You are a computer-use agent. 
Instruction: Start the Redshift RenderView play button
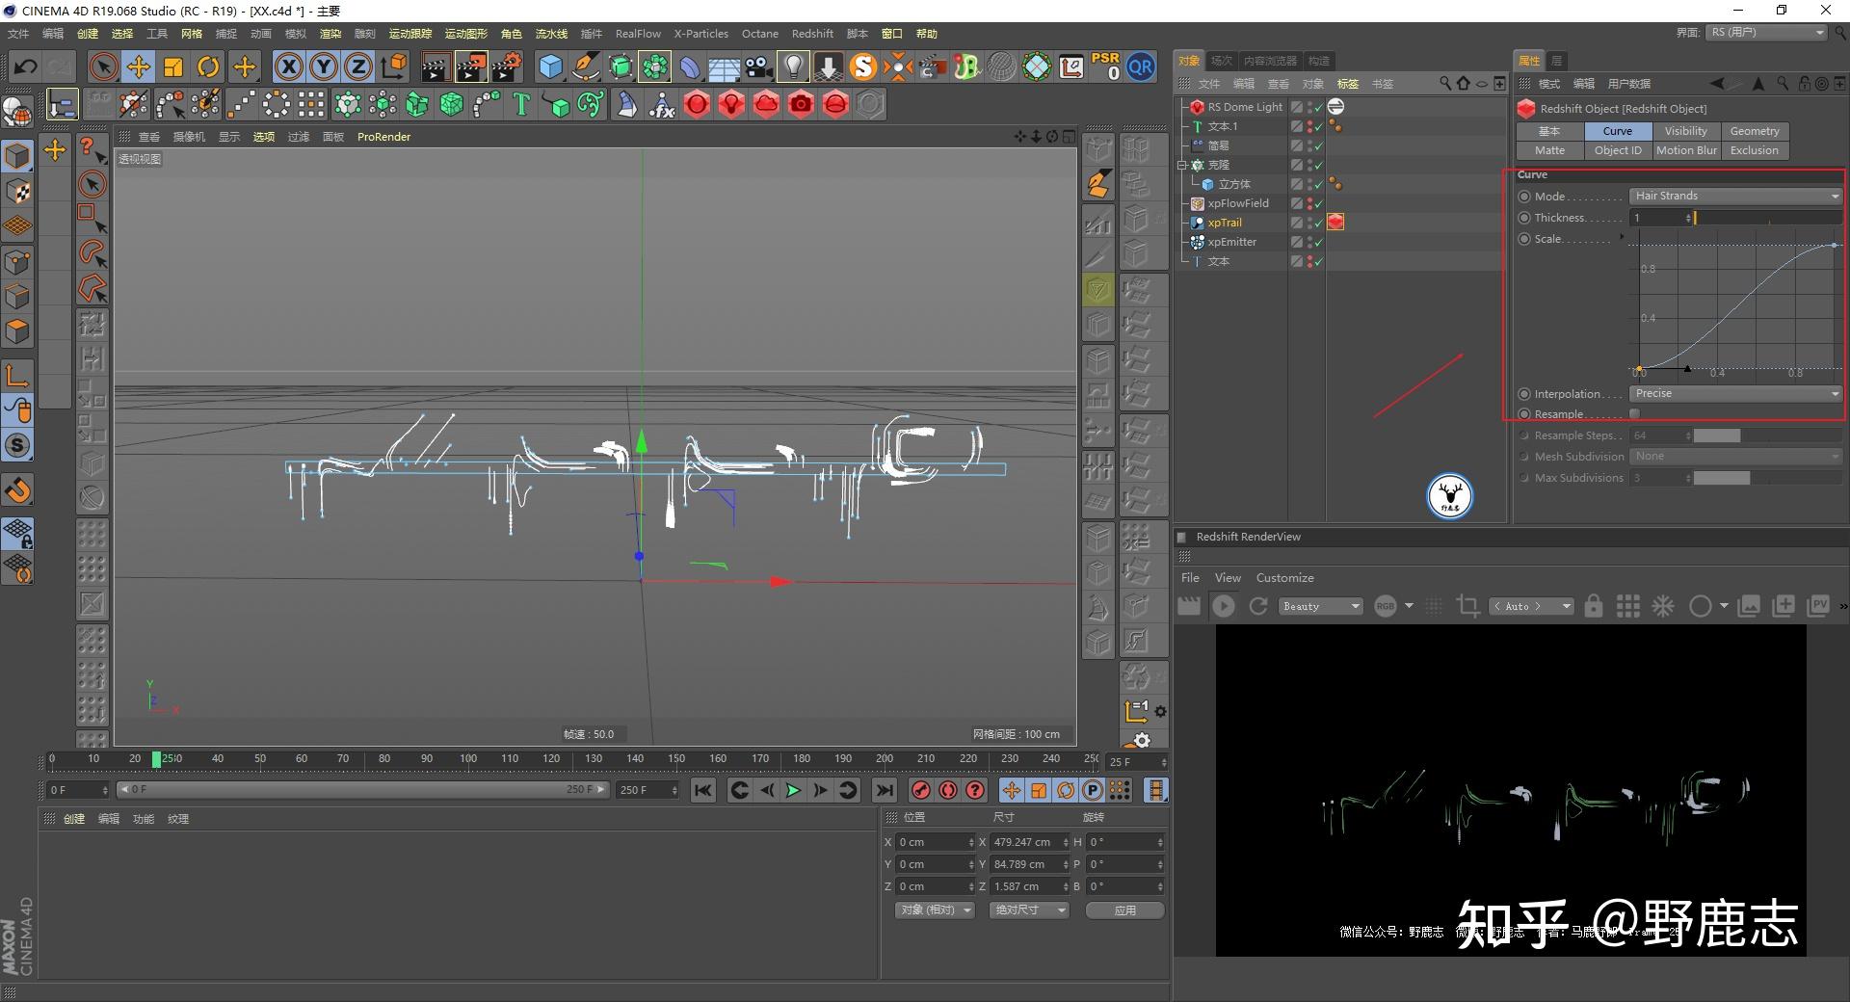click(x=1224, y=606)
